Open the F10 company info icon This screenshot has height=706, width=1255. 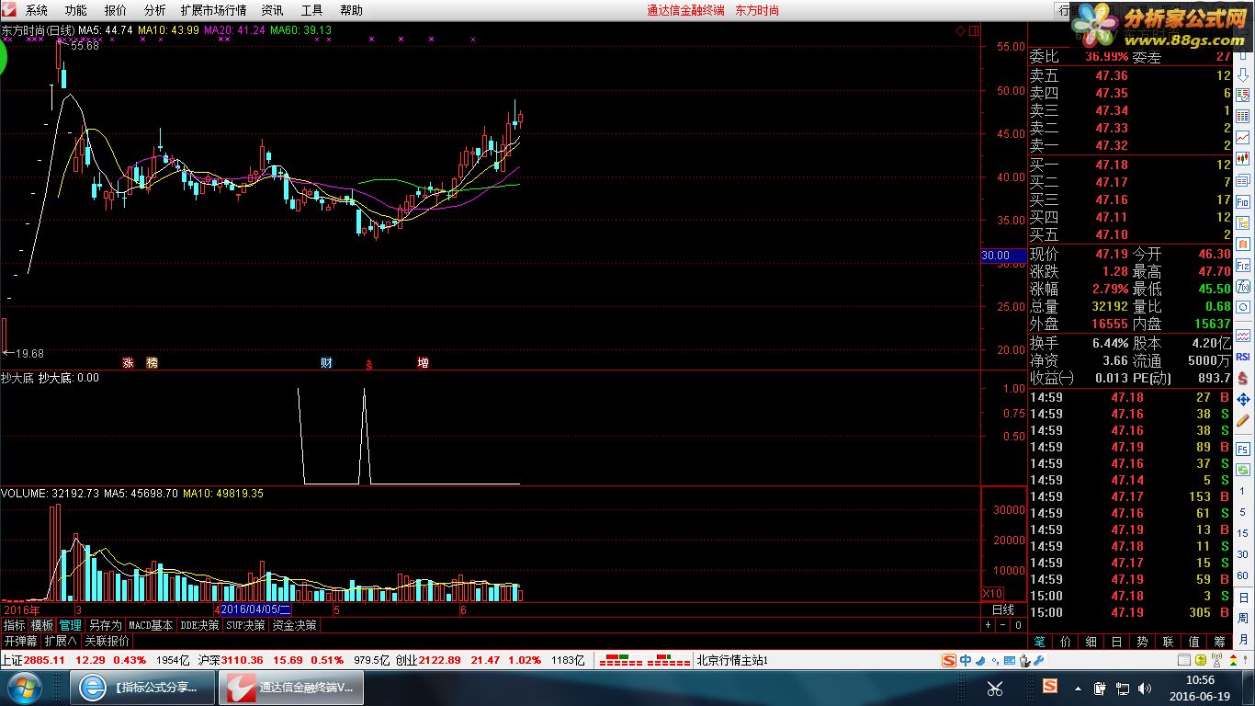(1242, 200)
